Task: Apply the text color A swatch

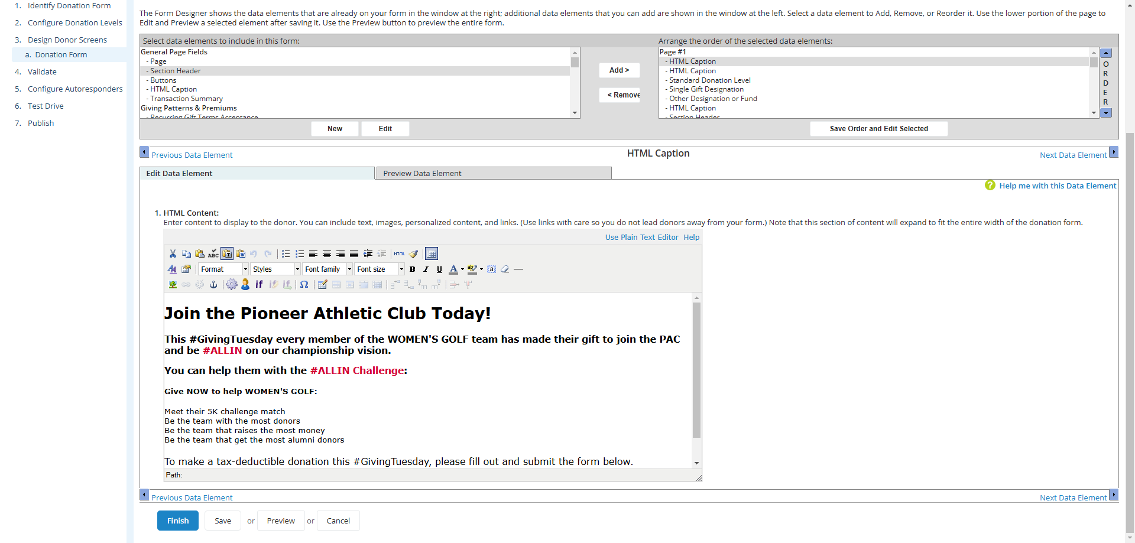Action: 453,269
